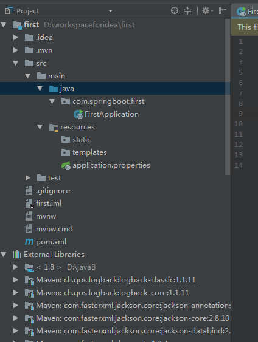Click the External Libraries bars icon
The image size is (258, 342).
(x=17, y=255)
